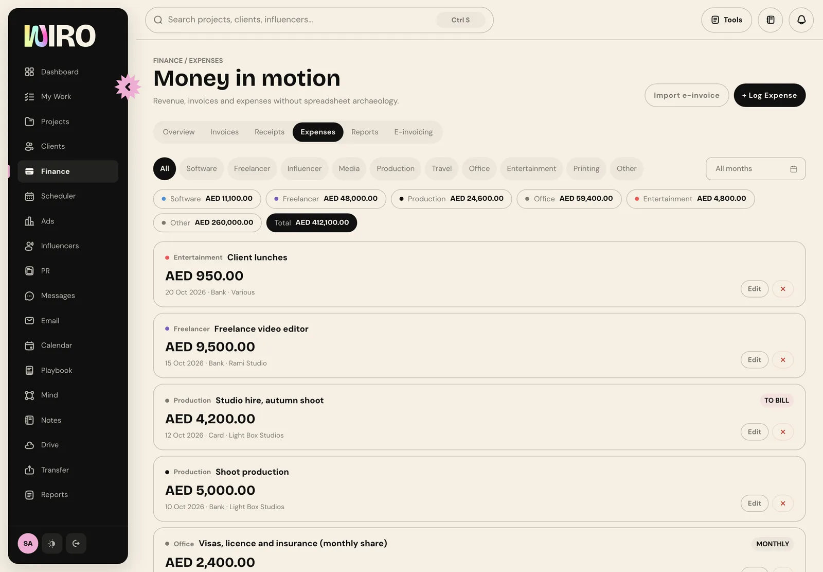Open the All months date filter
The width and height of the screenshot is (823, 572).
[756, 169]
